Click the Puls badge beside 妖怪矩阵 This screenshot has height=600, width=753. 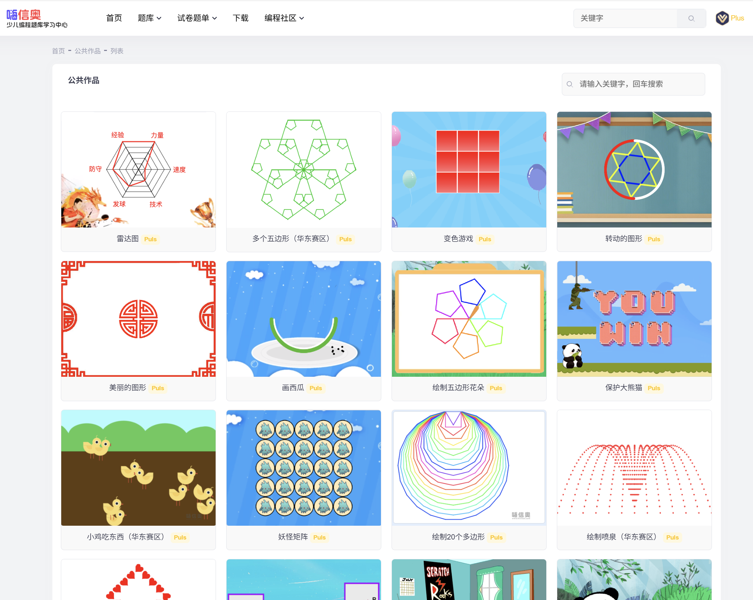point(319,537)
